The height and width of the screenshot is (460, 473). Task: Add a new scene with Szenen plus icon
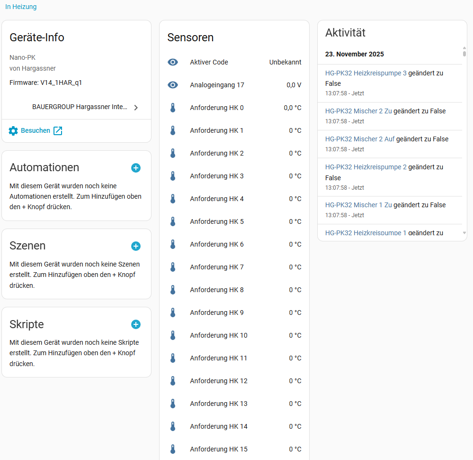(136, 246)
